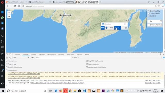Screen dimensions: 165x93
Task: Enable Selected context only checkbox
Action: [7, 67]
